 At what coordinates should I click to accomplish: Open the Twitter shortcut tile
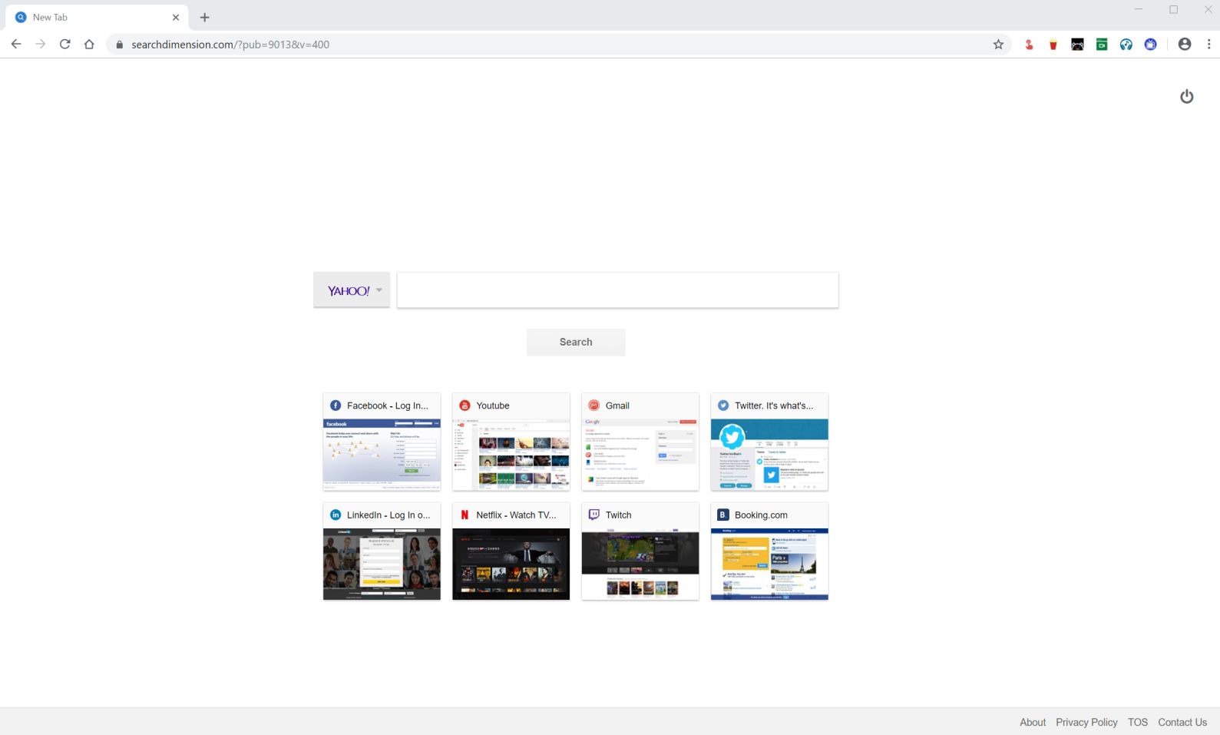[x=769, y=442]
